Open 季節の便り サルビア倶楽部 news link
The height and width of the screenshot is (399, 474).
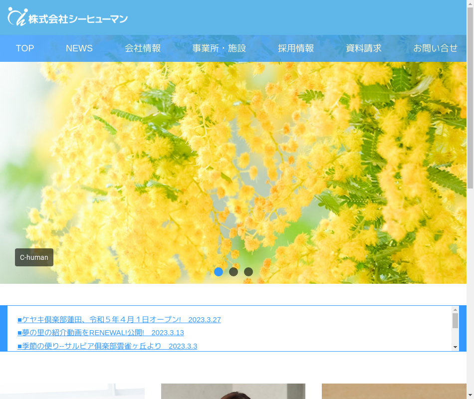[x=107, y=346]
